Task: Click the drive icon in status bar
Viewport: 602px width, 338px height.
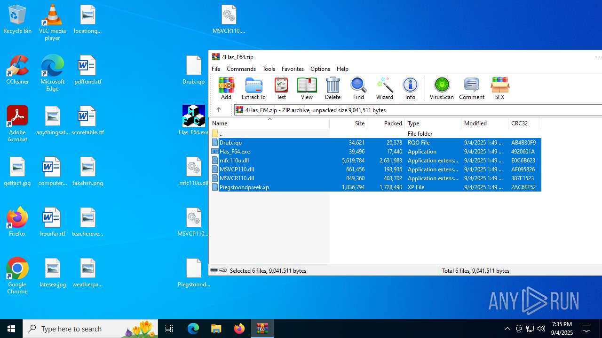Action: tap(214, 270)
